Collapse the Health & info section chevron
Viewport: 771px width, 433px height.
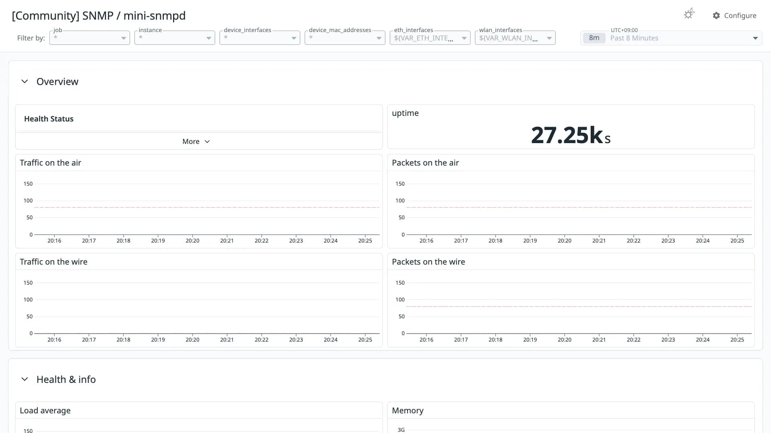coord(24,379)
